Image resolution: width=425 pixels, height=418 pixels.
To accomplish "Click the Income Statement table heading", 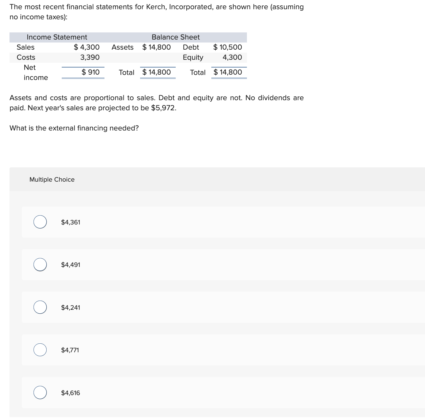I will [57, 37].
